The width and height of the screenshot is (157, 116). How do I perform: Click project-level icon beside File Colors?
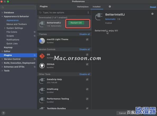35,32
